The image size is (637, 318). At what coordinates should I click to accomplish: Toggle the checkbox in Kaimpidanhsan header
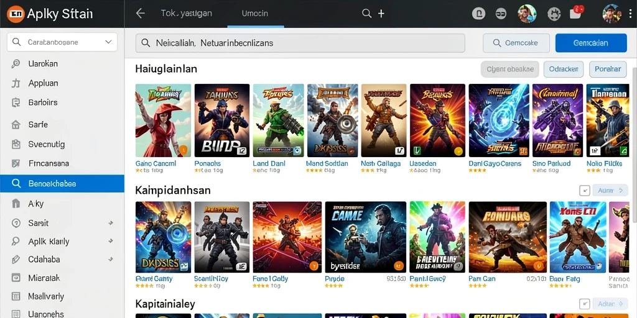click(584, 190)
